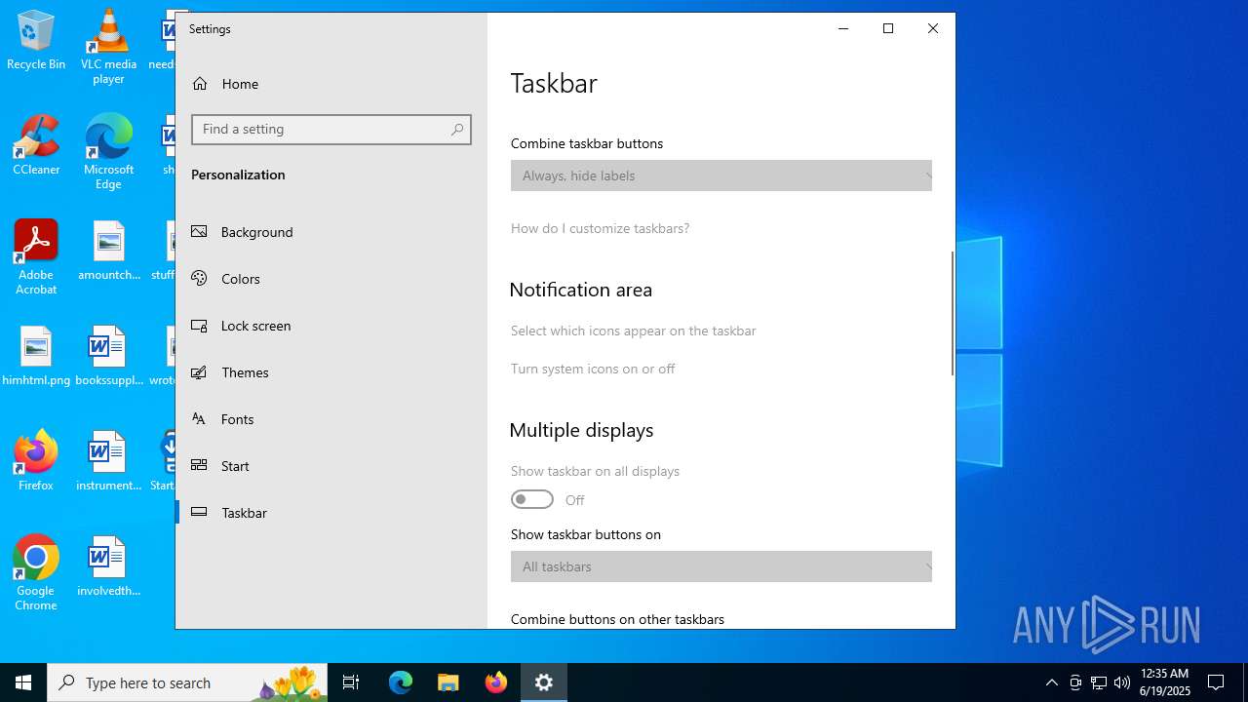Screen dimensions: 1248x702
Task: Select Adobe Acrobat desktop shortcut
Action: tap(36, 257)
